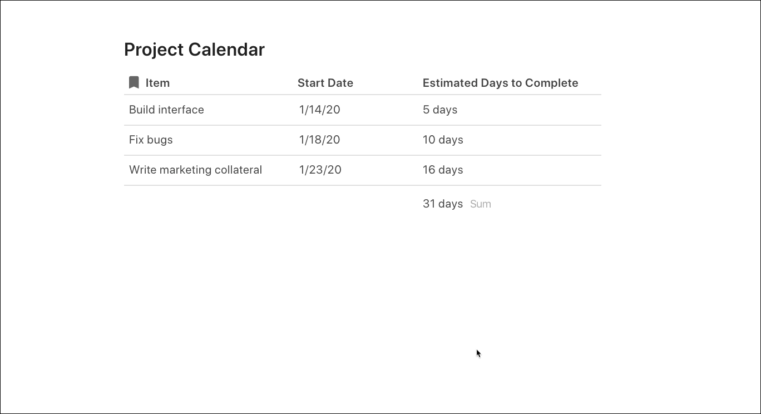Select the 1/14/20 start date cell
This screenshot has height=414, width=761.
click(319, 110)
